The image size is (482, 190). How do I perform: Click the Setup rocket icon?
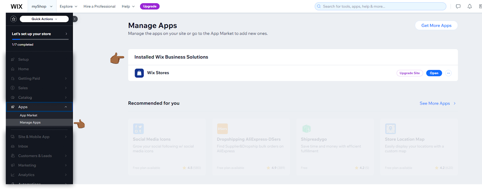13,60
